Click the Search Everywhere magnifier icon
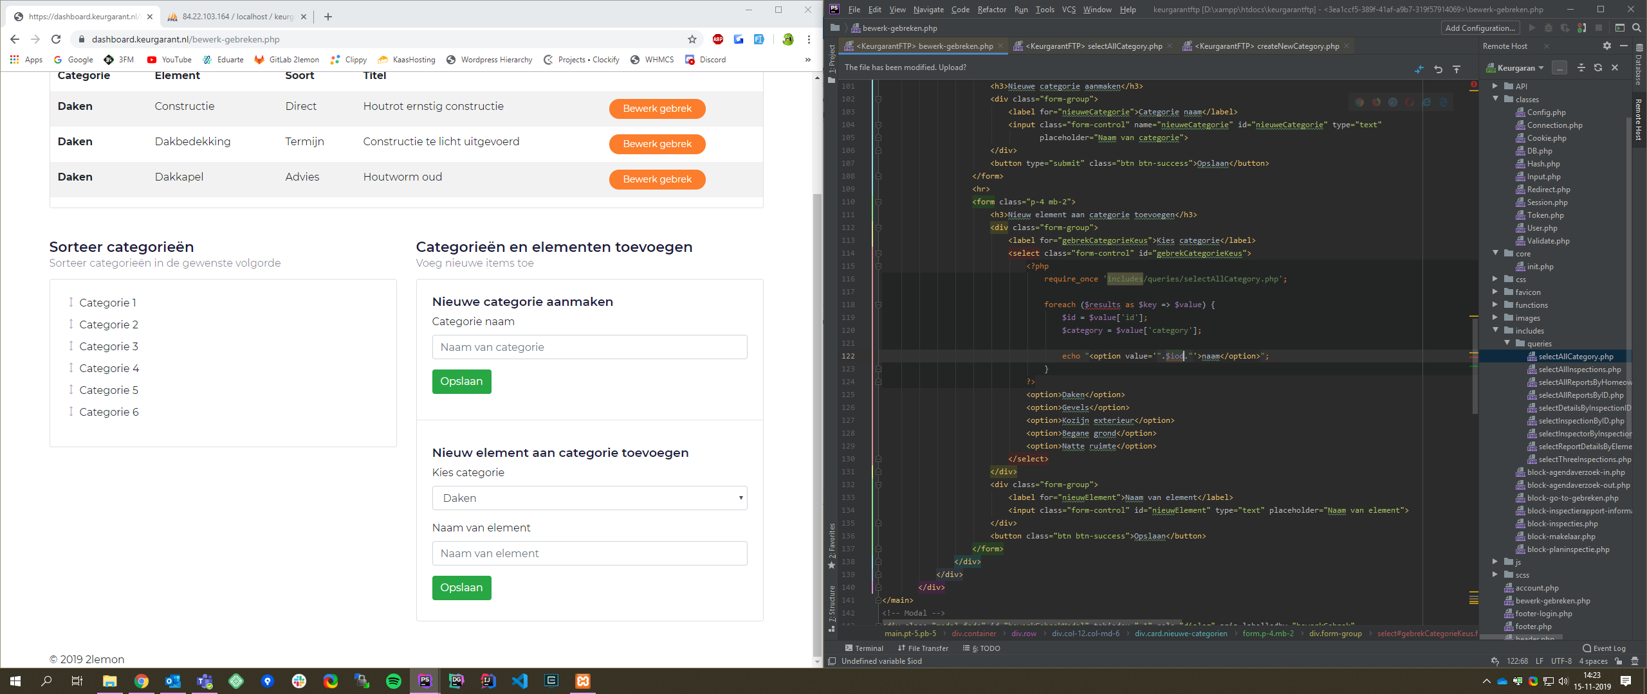 coord(1637,28)
